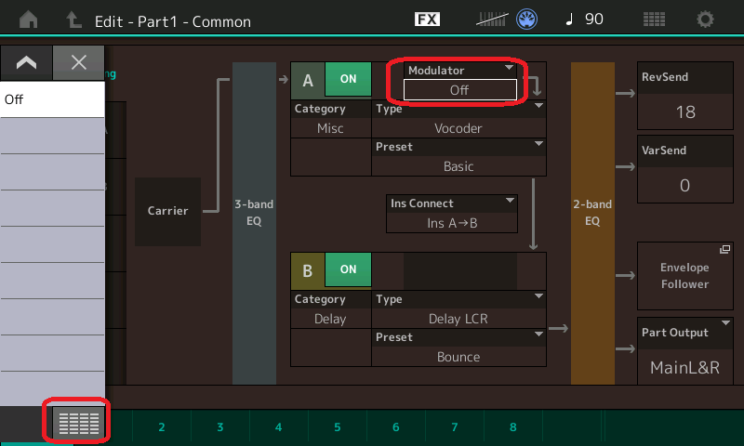Image resolution: width=744 pixels, height=446 pixels.
Task: Select the Off item in list
Action: (x=52, y=99)
